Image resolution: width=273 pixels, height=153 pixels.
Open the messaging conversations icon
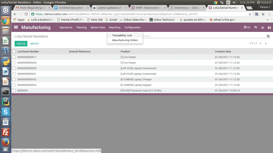click(x=255, y=27)
